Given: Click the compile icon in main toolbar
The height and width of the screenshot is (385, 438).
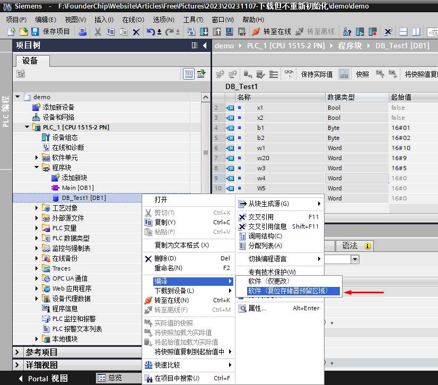Looking at the screenshot, I should click(191, 32).
